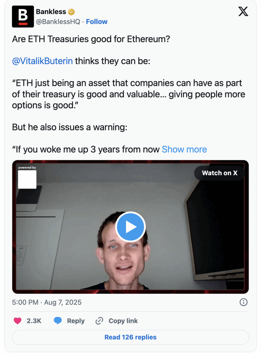Viewport: 262px width, 355px height.
Task: Click the blue reply bubble icon
Action: tap(58, 321)
